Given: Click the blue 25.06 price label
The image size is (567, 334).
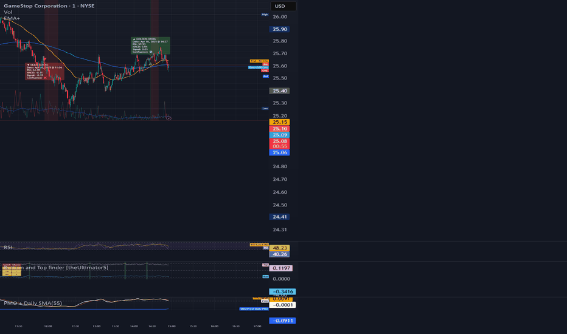Looking at the screenshot, I should click(279, 153).
